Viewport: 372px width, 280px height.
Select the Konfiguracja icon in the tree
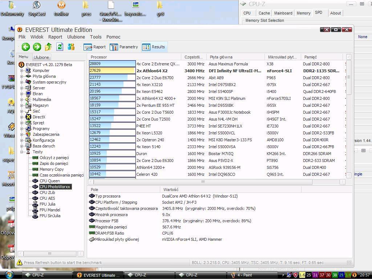click(28, 140)
